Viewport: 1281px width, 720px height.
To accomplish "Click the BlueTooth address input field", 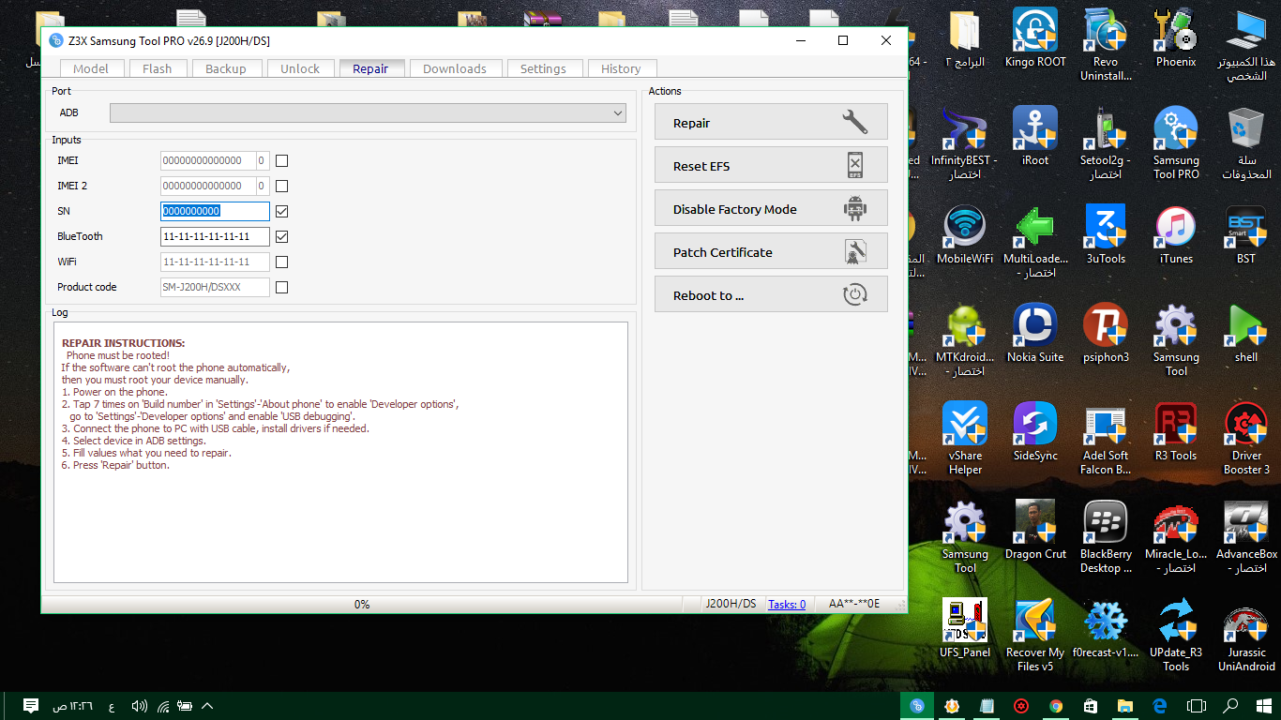I will [x=215, y=236].
